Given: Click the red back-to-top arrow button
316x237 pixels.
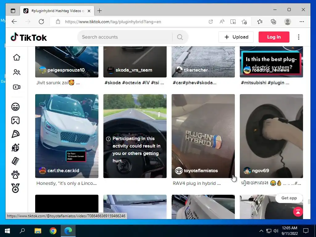Looking at the screenshot, I should pyautogui.click(x=298, y=212).
